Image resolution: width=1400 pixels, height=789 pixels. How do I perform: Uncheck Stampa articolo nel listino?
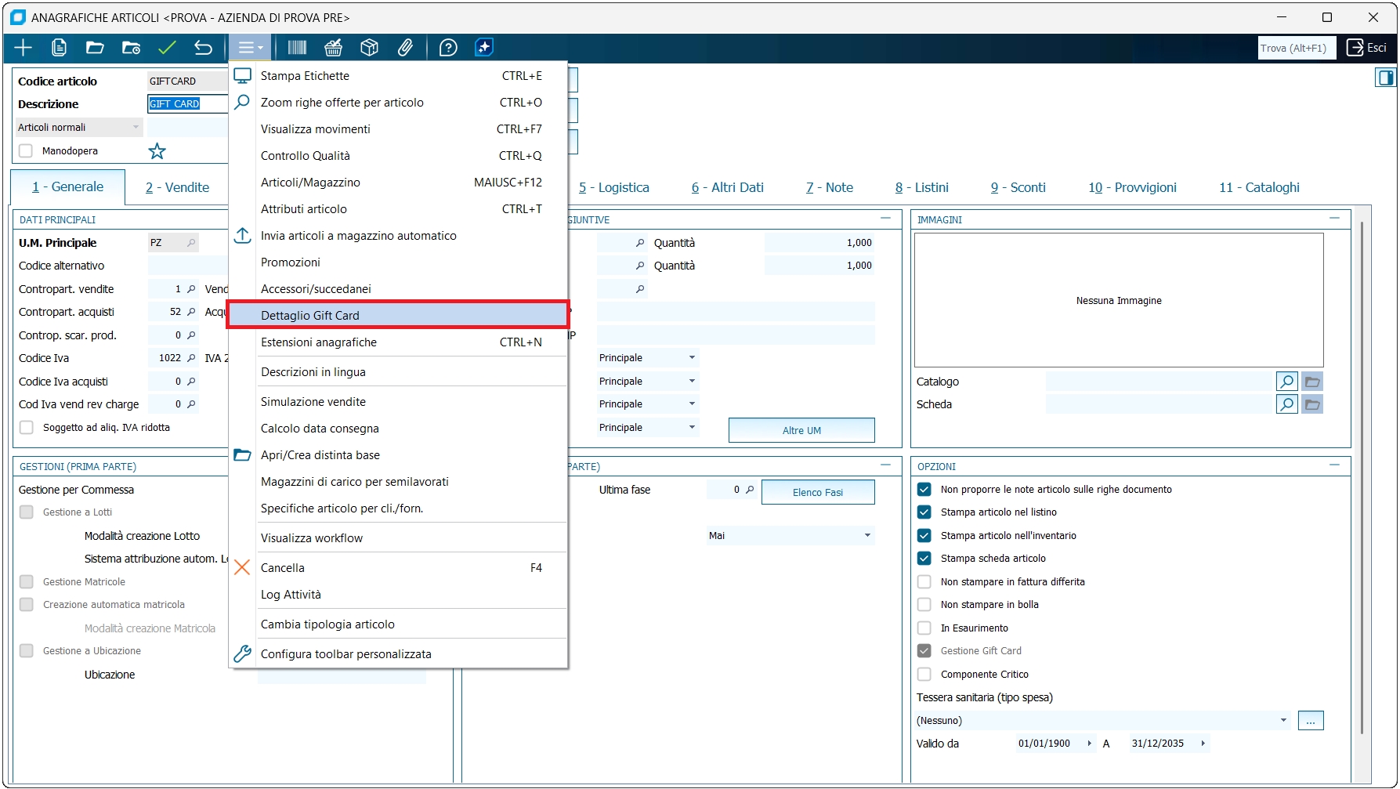pyautogui.click(x=924, y=512)
